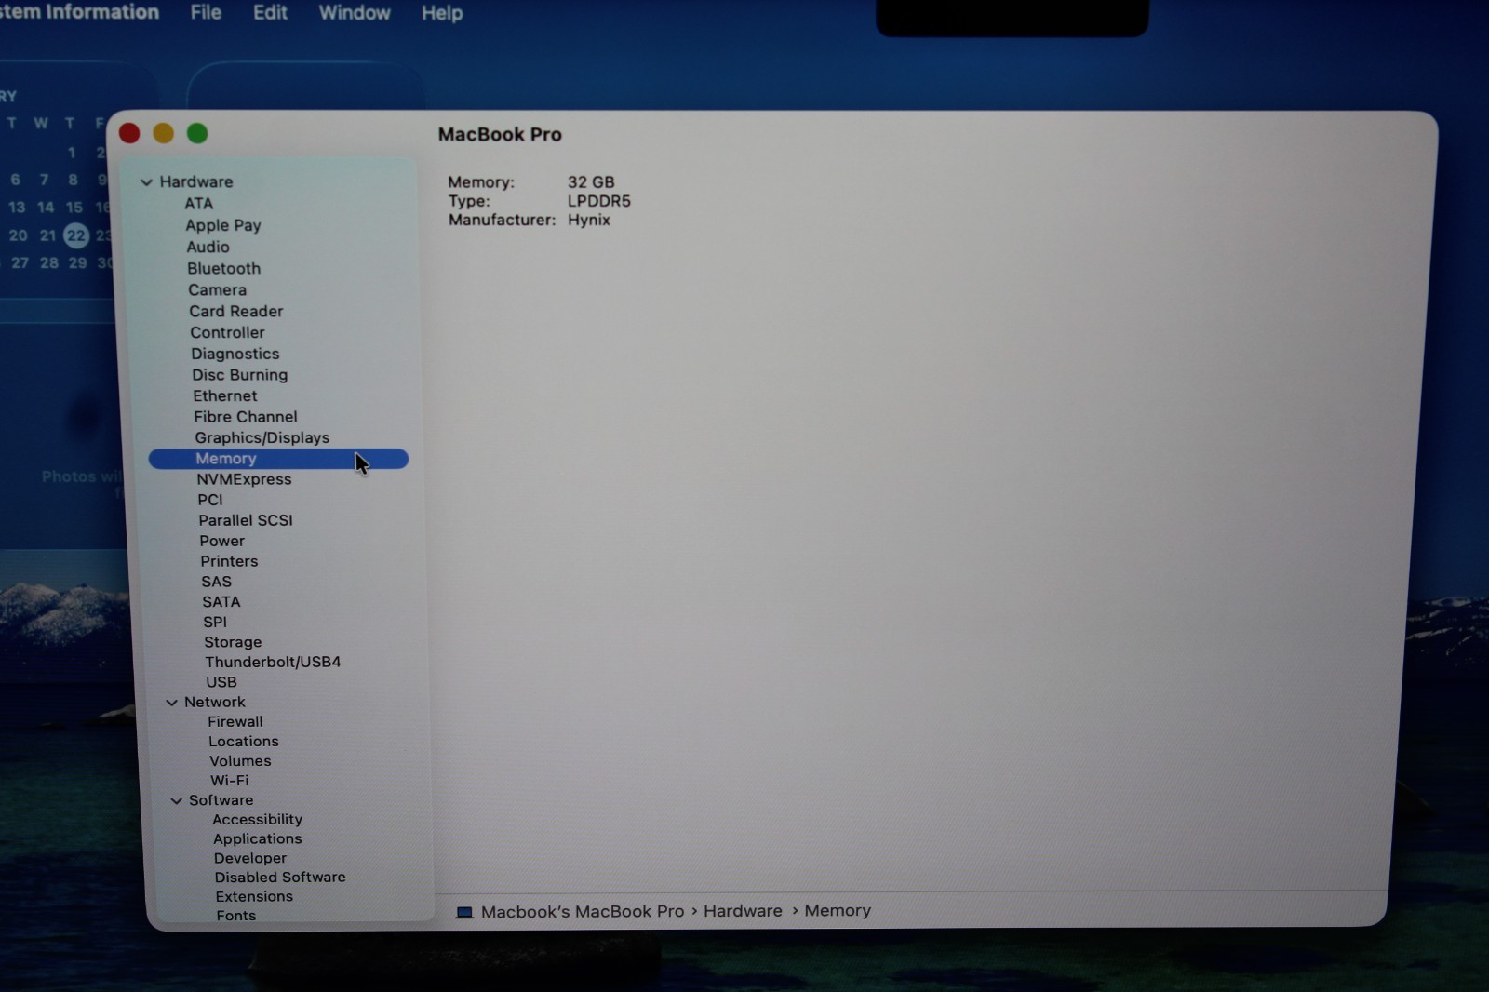Select SATA in the sidebar
Screen dimensions: 1489x992
[x=221, y=602]
